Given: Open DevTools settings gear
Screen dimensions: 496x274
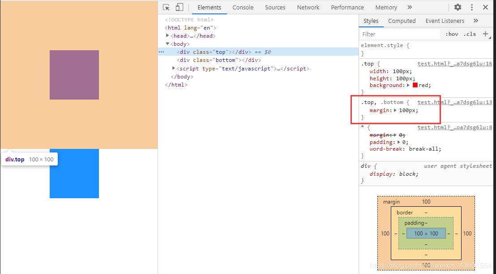Looking at the screenshot, I should pos(458,7).
